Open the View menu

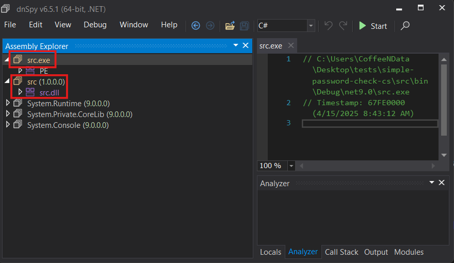point(63,25)
